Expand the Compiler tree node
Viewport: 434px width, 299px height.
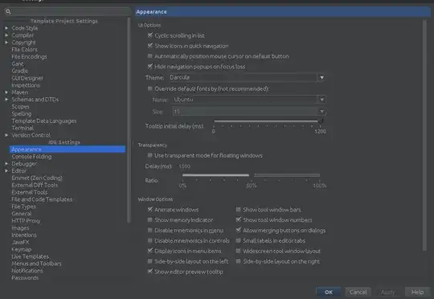pyautogui.click(x=6, y=35)
